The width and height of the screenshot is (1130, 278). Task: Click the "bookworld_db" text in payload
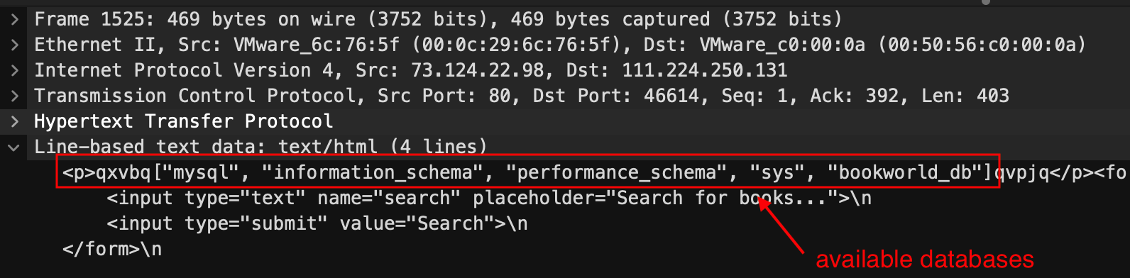(904, 172)
